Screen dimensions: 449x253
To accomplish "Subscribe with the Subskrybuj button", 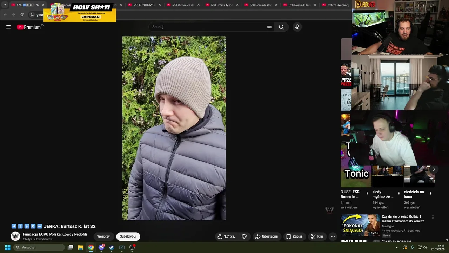I will click(x=128, y=236).
